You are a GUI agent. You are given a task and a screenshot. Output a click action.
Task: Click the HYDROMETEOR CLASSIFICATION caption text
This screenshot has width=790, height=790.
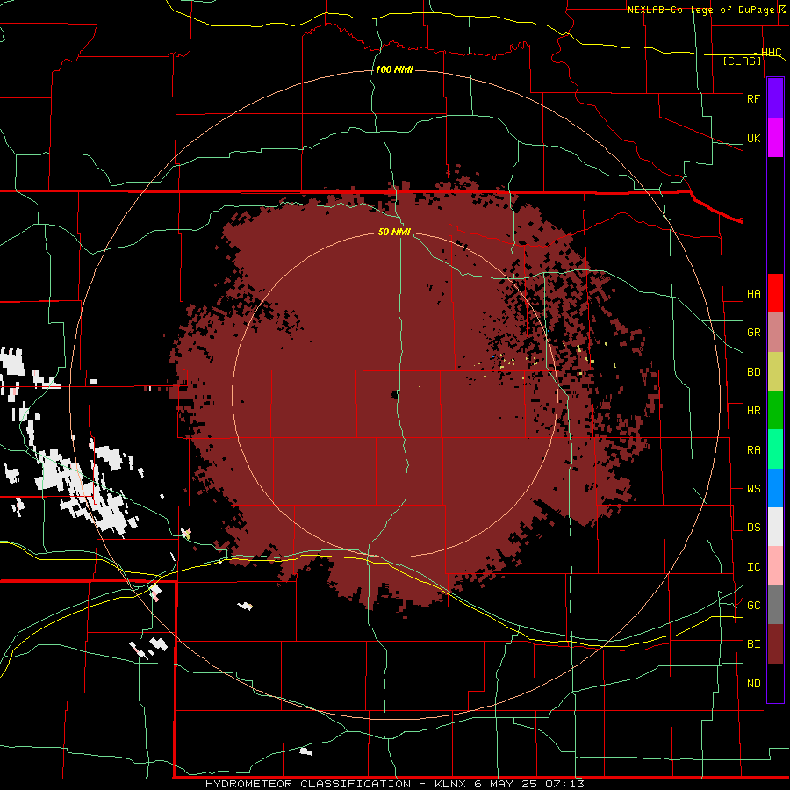[x=308, y=784]
